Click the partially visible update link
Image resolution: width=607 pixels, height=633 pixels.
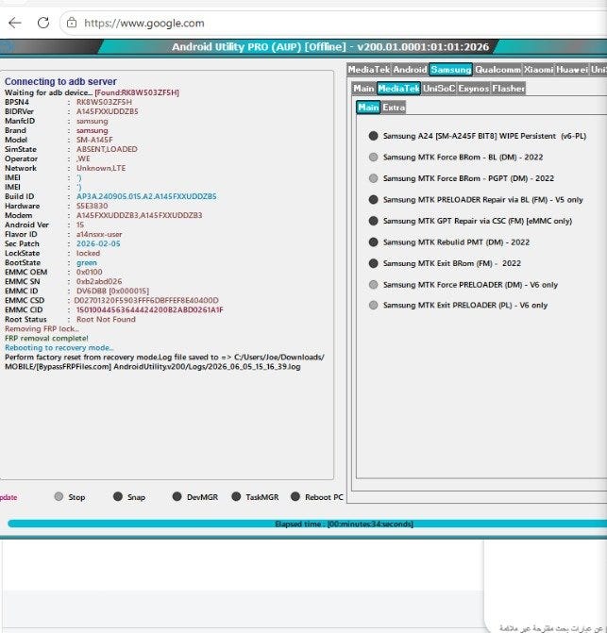[8, 497]
